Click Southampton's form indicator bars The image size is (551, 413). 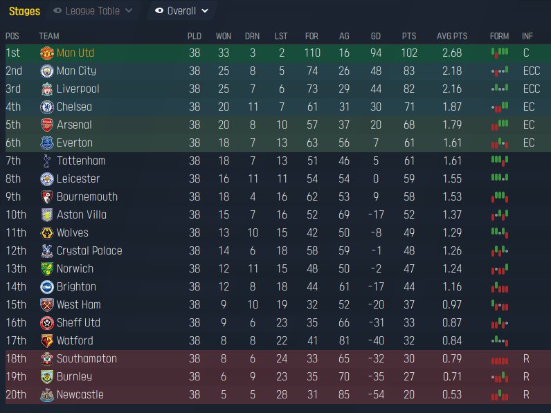pos(499,360)
